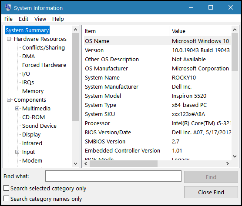Select the Other OS Description row

click(x=158, y=59)
